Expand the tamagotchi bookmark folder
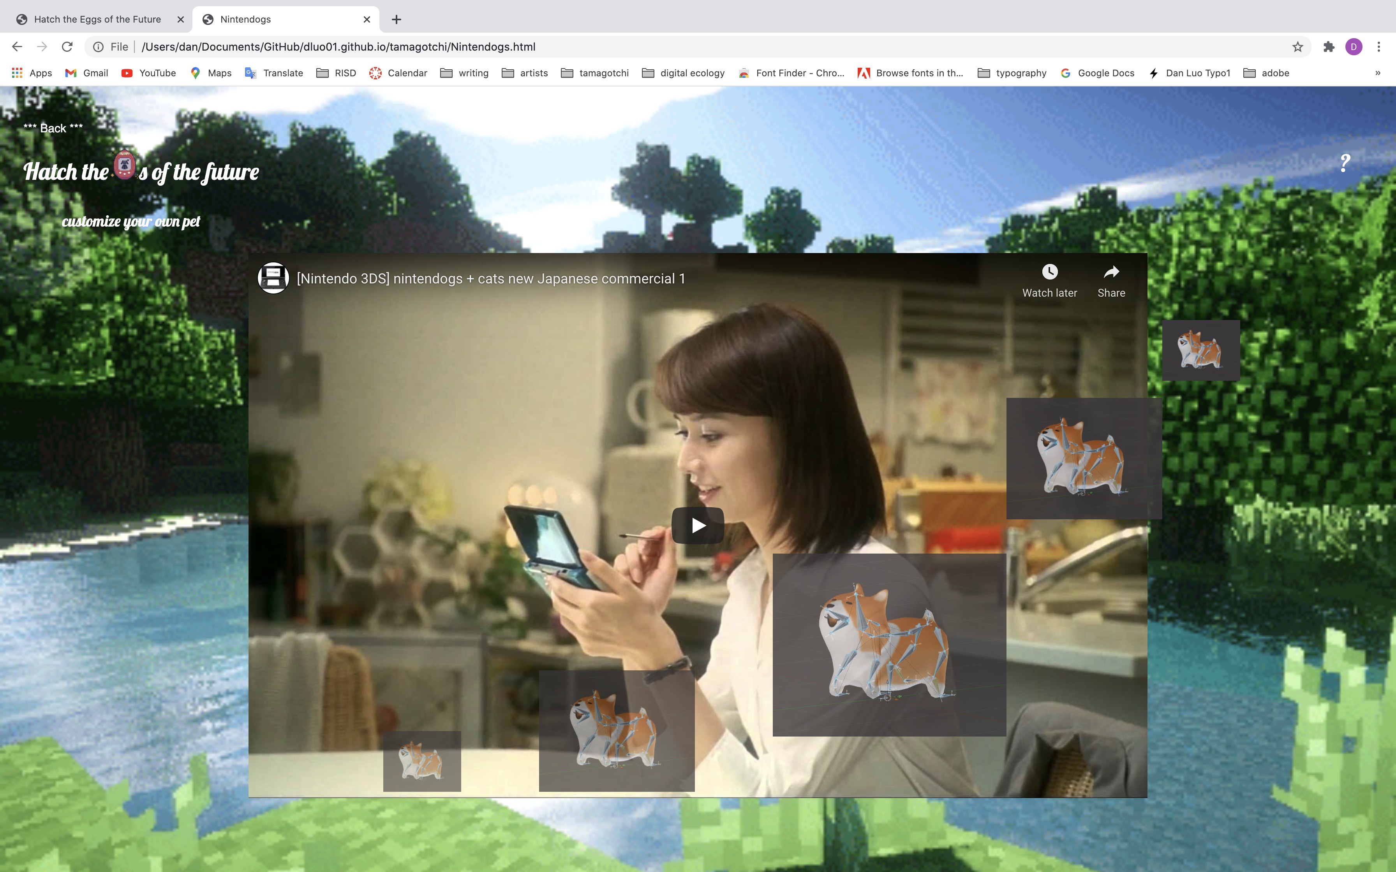This screenshot has width=1396, height=872. pos(595,73)
